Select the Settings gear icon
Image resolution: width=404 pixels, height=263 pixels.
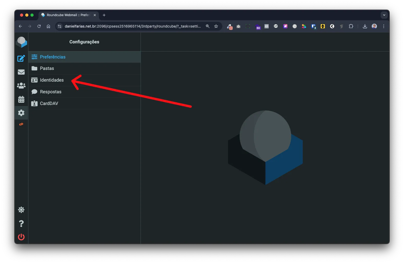[x=21, y=113]
